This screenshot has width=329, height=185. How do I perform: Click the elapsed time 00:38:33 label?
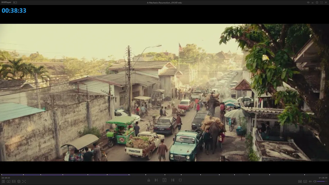(6, 178)
